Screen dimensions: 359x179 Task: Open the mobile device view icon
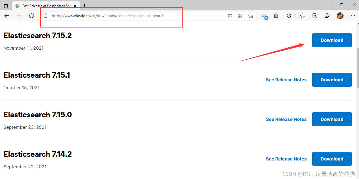coord(230,16)
